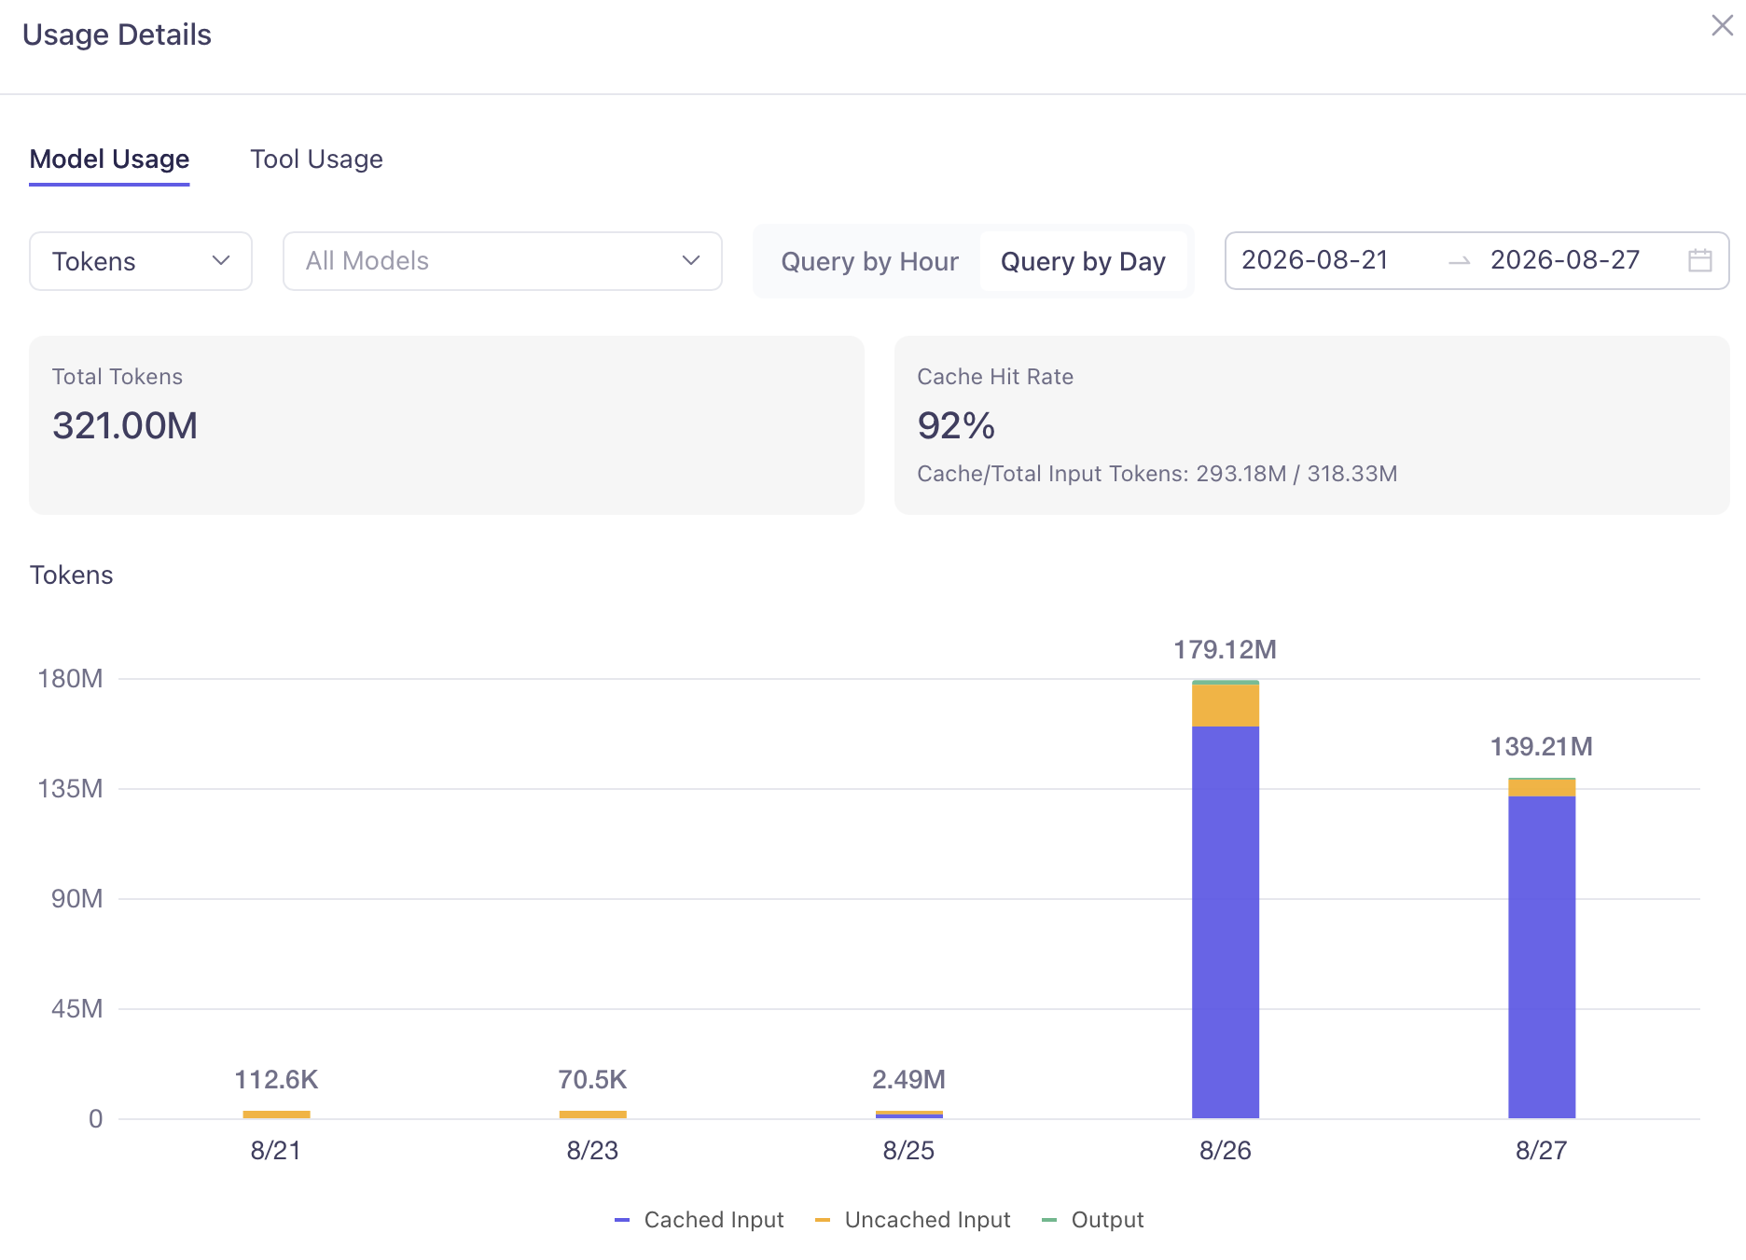The image size is (1746, 1260).
Task: Toggle Output legend series
Action: [1092, 1220]
